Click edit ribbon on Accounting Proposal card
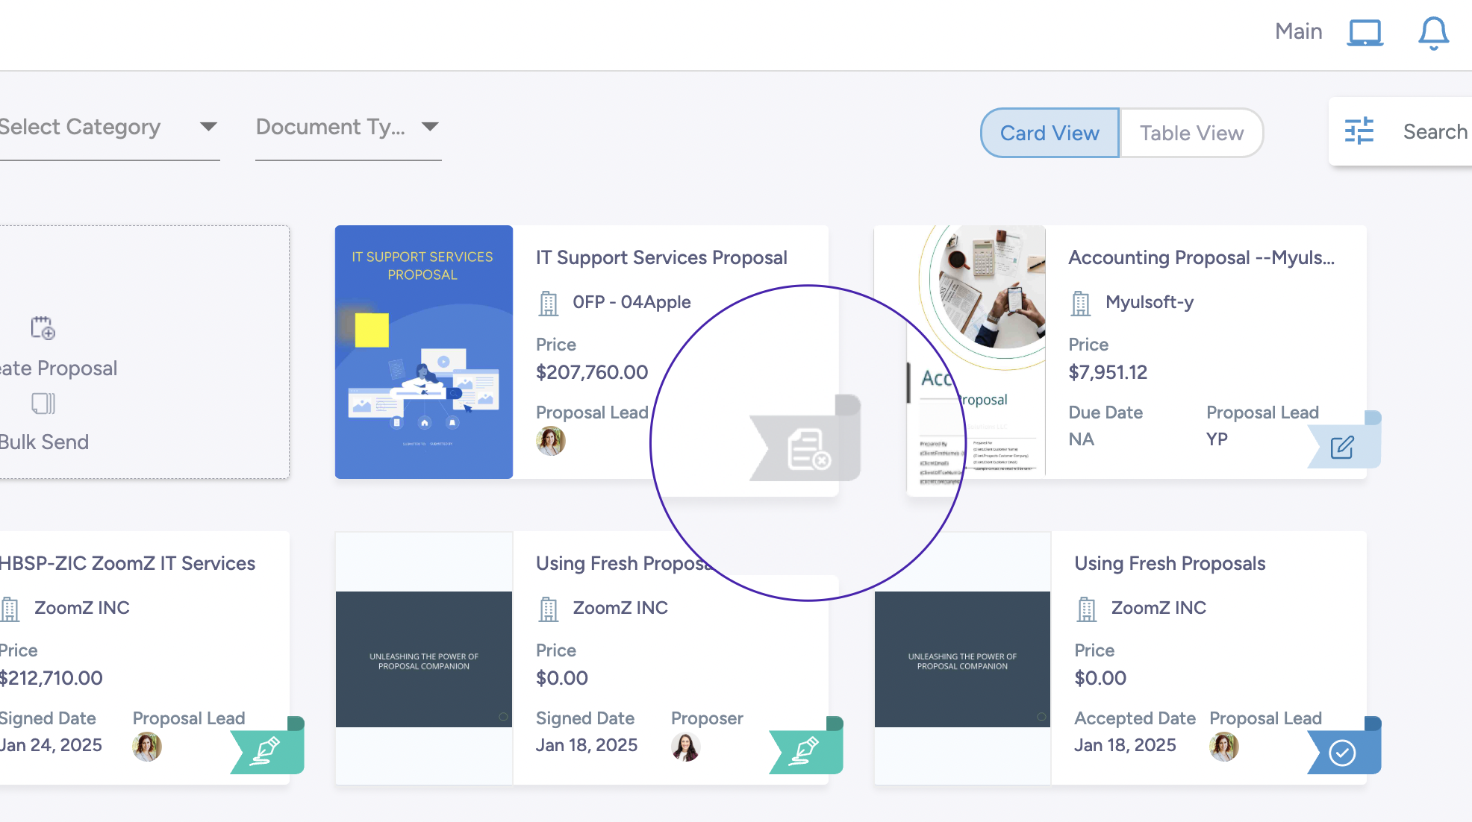The width and height of the screenshot is (1472, 822). [x=1344, y=447]
